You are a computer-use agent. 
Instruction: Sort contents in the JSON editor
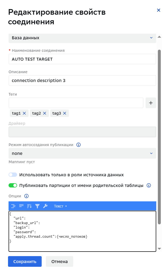pyautogui.click(x=29, y=206)
